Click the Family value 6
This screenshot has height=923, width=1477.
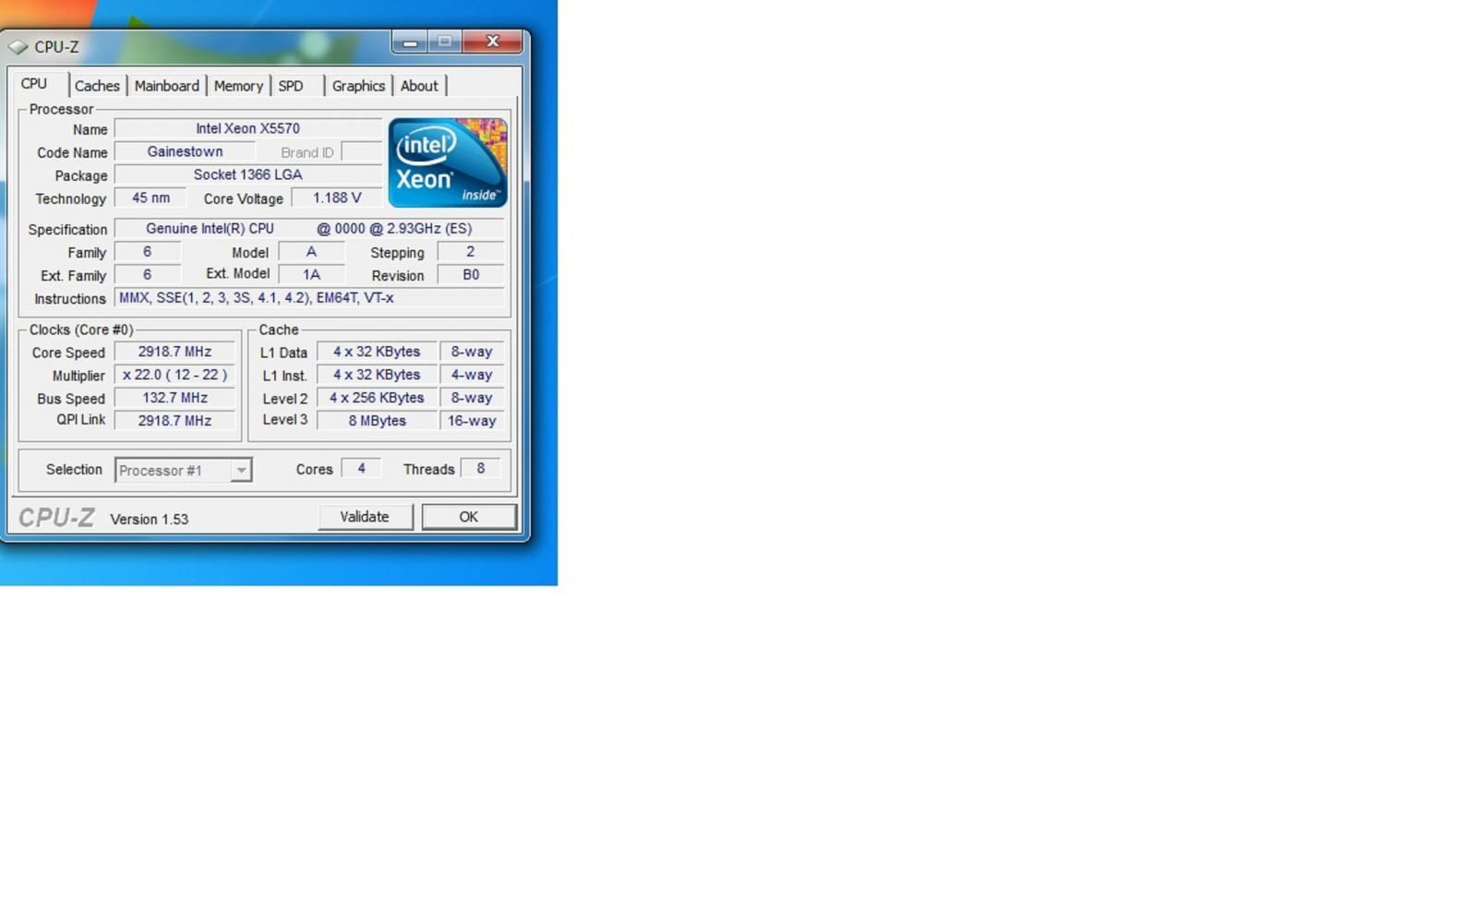(148, 252)
